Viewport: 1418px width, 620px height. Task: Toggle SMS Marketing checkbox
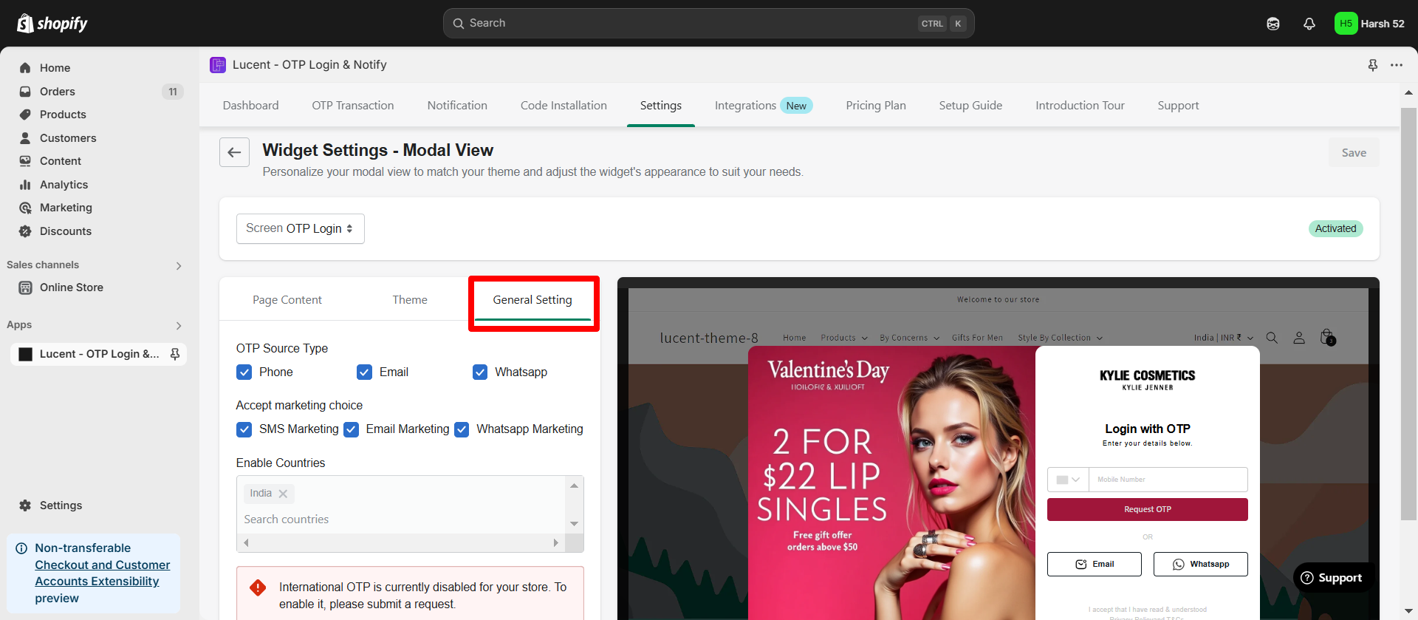click(x=244, y=429)
